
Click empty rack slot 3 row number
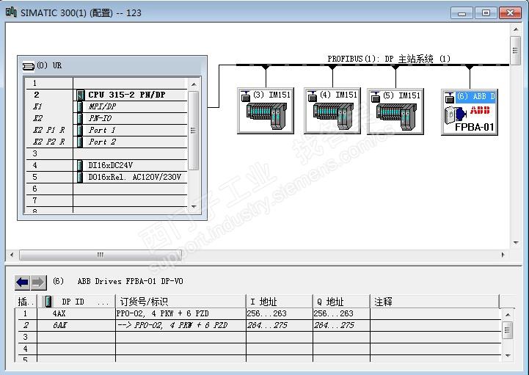click(x=34, y=153)
